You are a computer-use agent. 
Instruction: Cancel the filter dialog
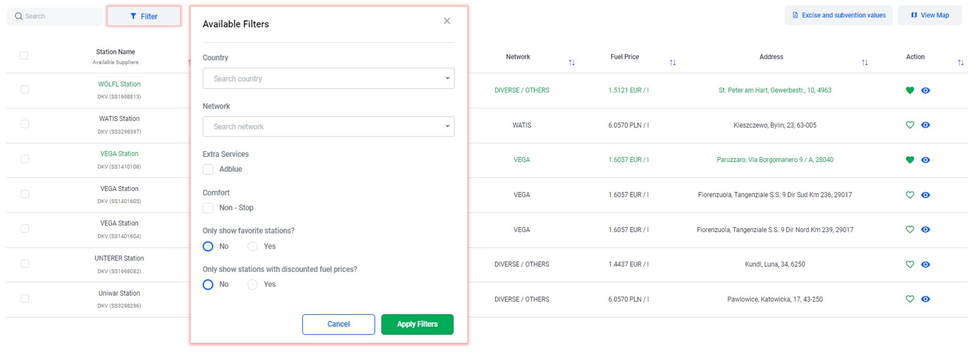pos(338,324)
